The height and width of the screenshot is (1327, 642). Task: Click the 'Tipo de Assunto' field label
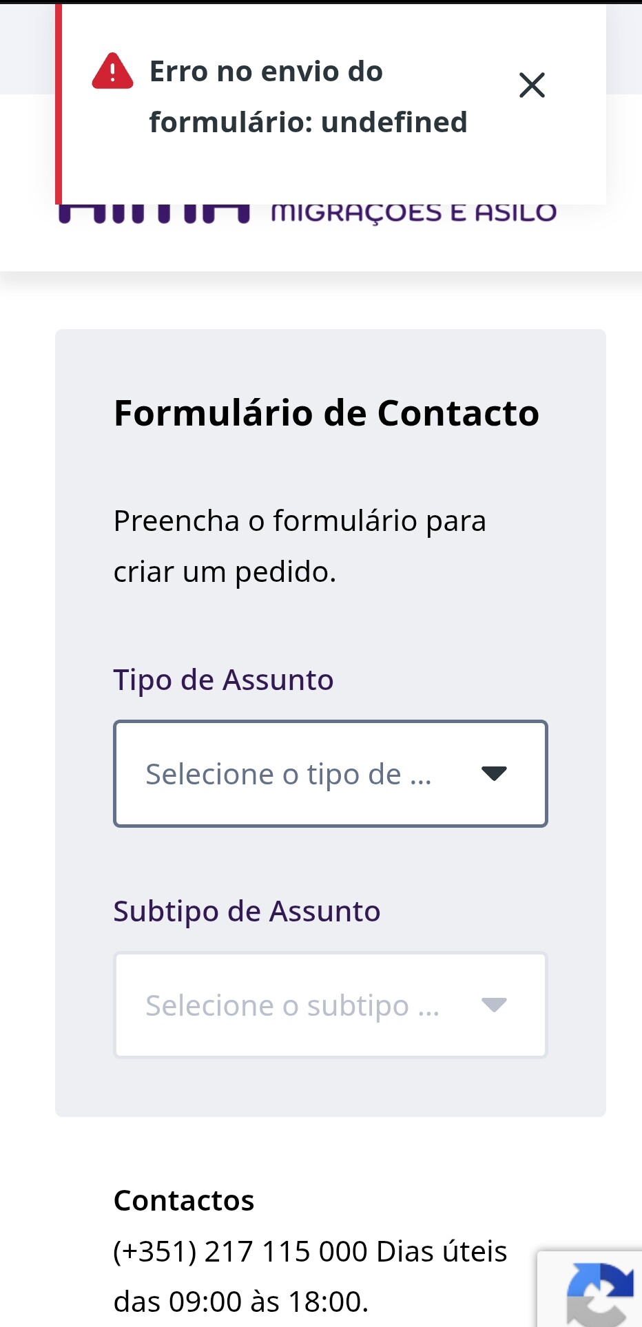click(223, 680)
